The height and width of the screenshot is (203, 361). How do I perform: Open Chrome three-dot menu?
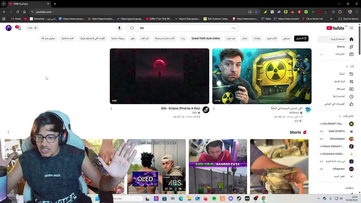356,12
